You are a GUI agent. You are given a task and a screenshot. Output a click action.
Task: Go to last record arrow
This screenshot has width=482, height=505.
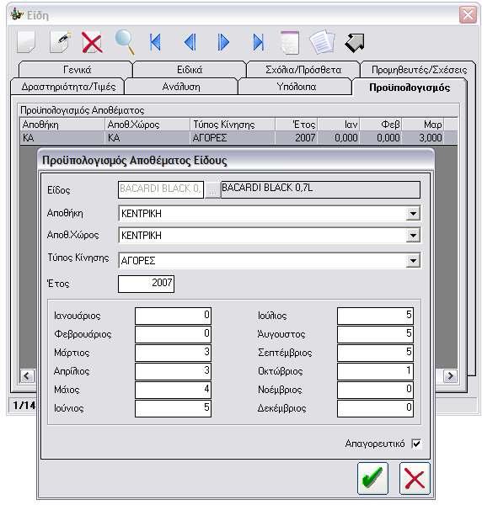pos(258,42)
